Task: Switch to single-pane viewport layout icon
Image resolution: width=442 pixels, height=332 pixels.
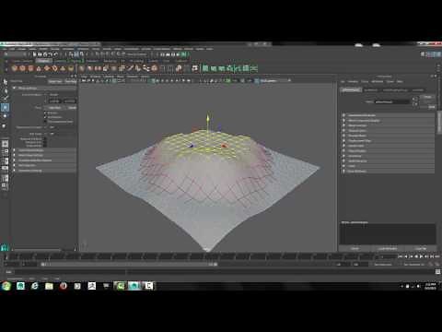Action: pyautogui.click(x=5, y=144)
